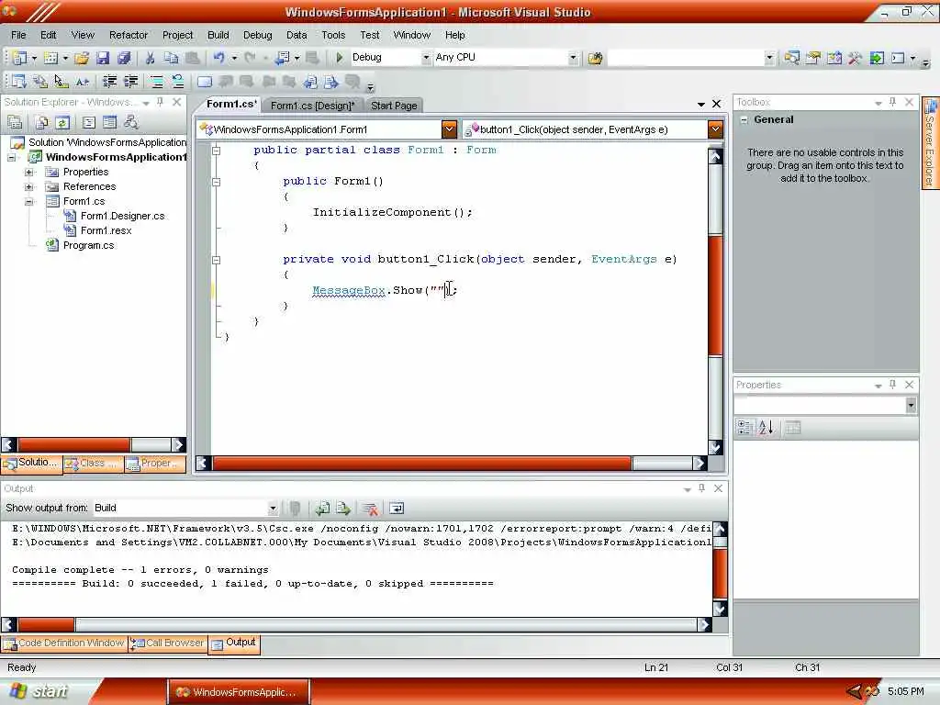Collapse the General toolbox group
Viewport: 940px width, 705px height.
click(744, 120)
